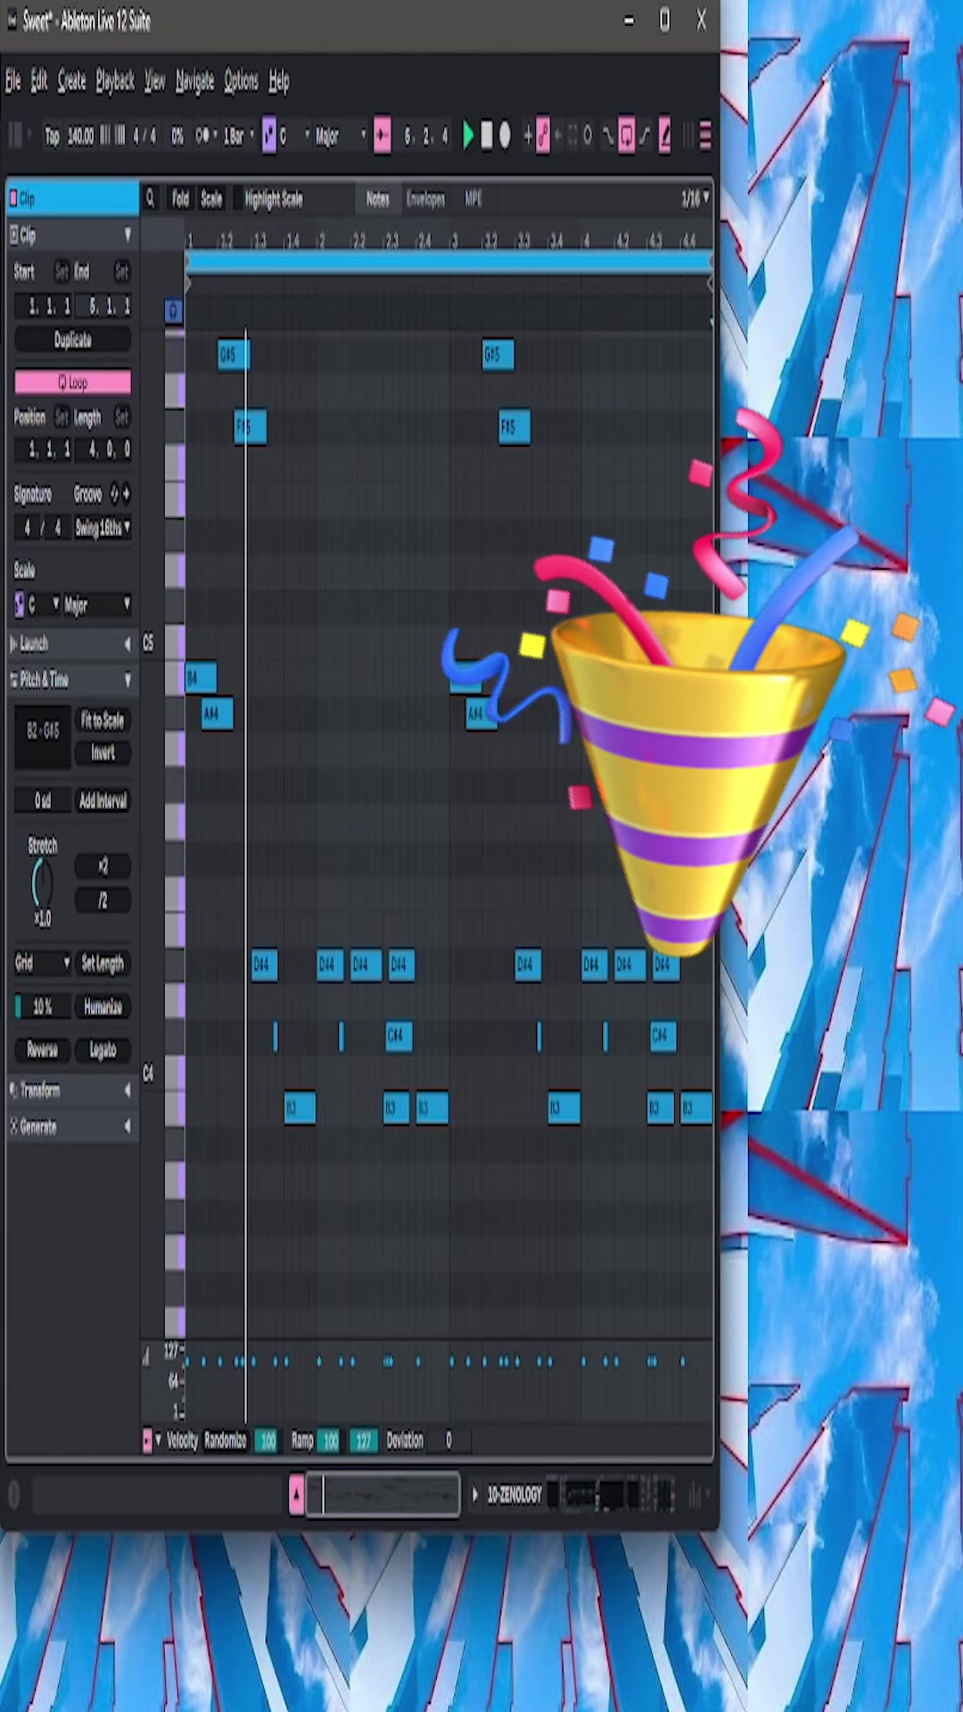Click the pink lane selector beside Velocity

[x=147, y=1440]
